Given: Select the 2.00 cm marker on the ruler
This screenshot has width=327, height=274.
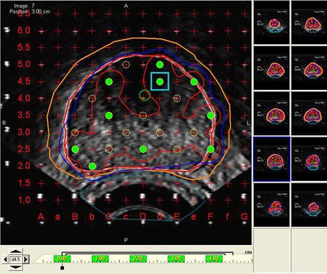Looking at the screenshot, I should (x=138, y=259).
